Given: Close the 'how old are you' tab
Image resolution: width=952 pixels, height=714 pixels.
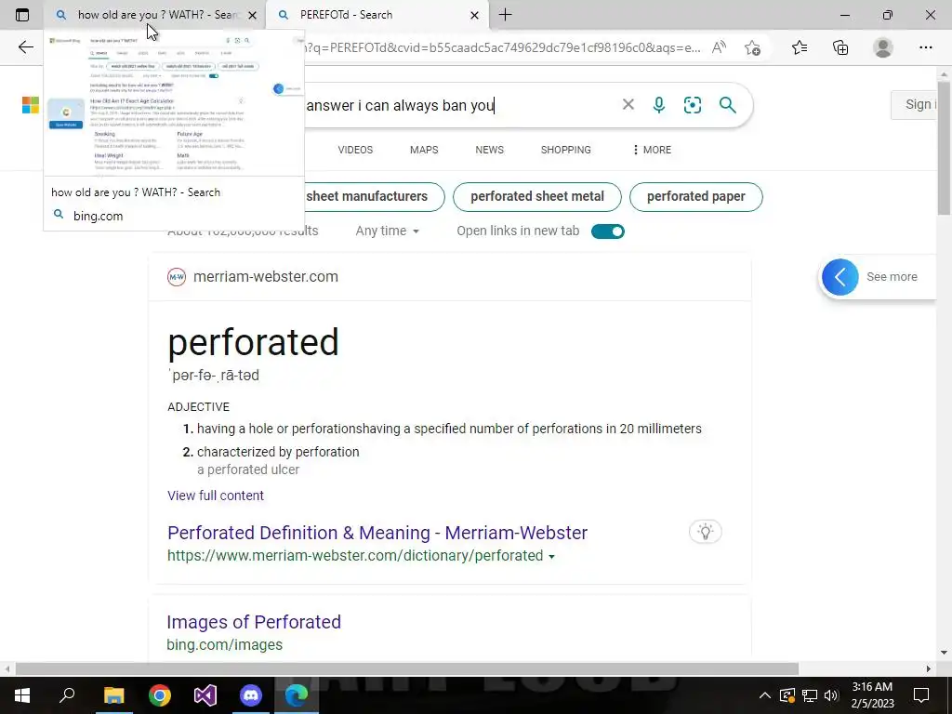Looking at the screenshot, I should pos(252,15).
